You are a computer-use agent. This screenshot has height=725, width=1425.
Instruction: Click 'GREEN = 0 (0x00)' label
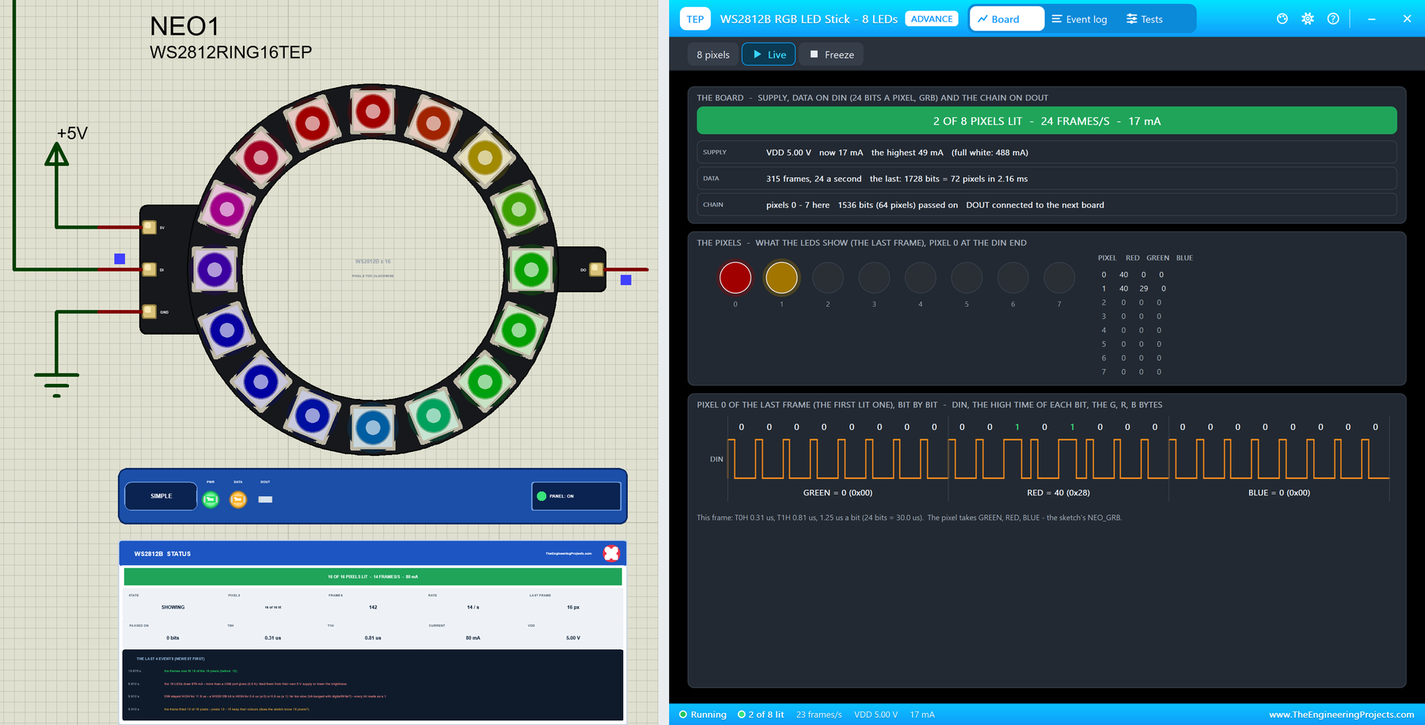[x=838, y=492]
